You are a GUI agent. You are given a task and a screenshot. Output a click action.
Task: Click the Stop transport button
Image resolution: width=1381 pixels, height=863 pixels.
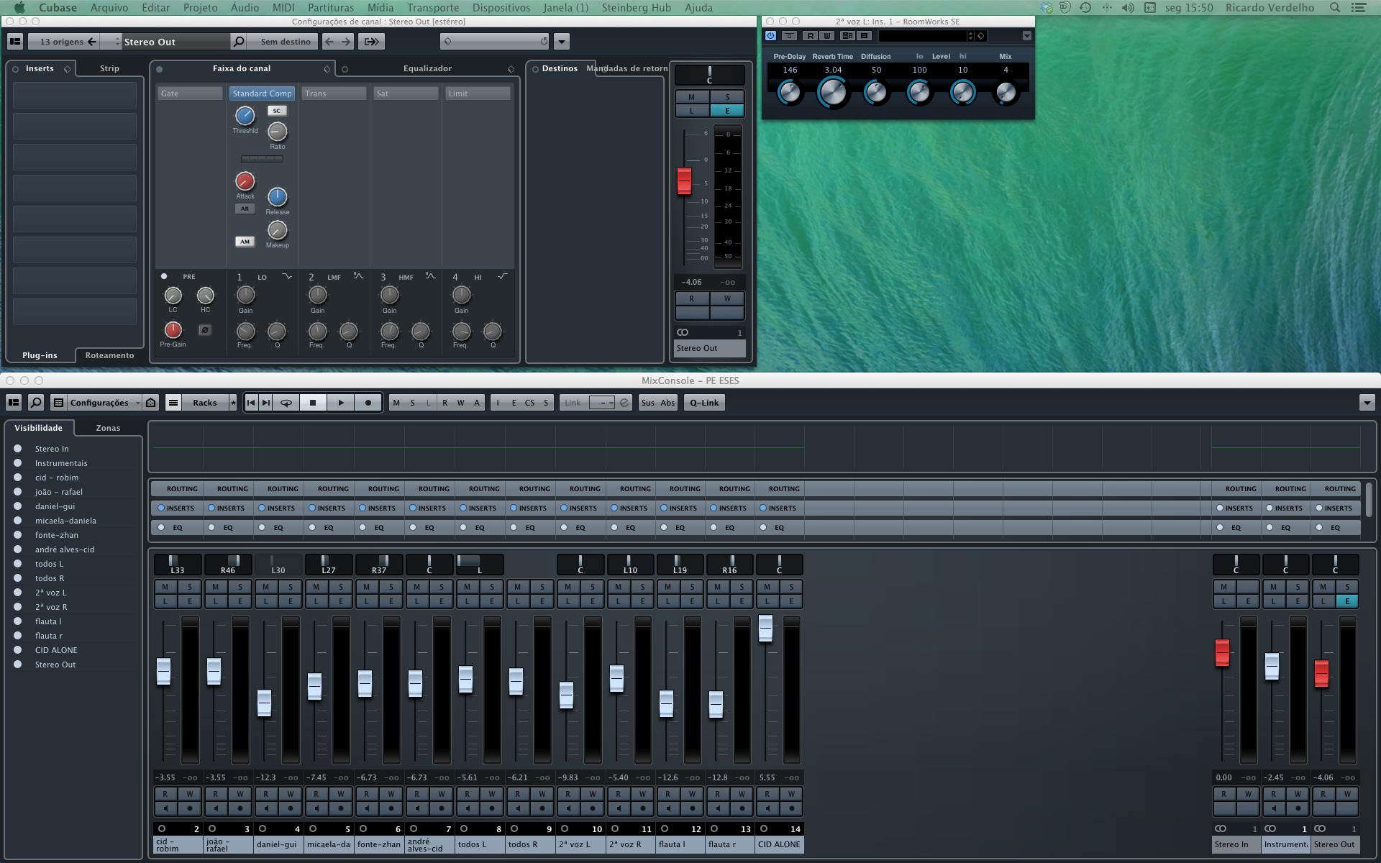click(x=312, y=403)
